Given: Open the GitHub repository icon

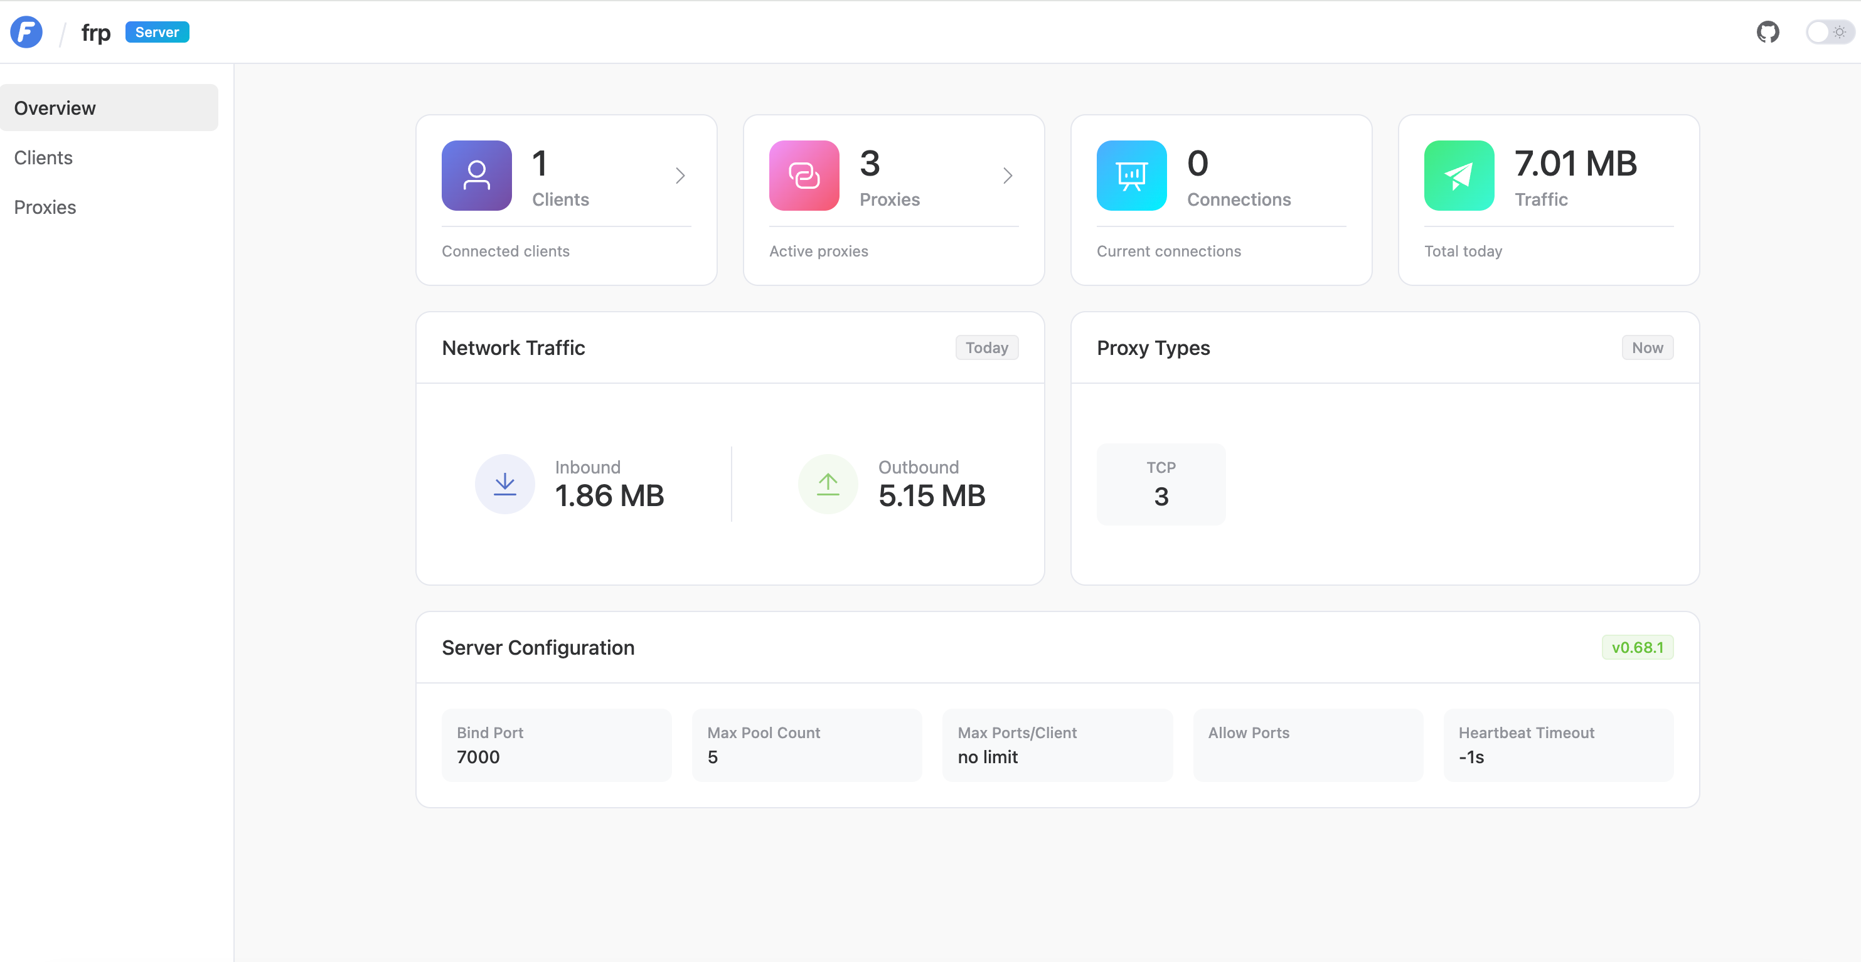Looking at the screenshot, I should click(x=1768, y=32).
